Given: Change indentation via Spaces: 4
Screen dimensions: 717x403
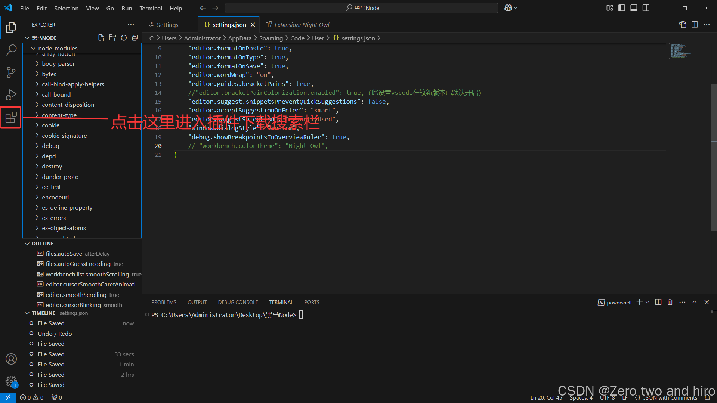Looking at the screenshot, I should [x=581, y=397].
